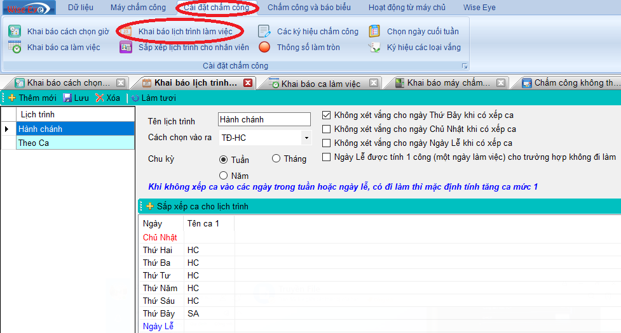
Task: Click icon on Chấm công không th tab
Action: coord(527,83)
